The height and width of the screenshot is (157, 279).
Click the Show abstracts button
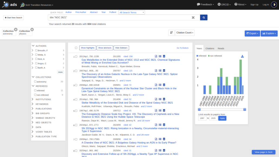click(x=105, y=48)
